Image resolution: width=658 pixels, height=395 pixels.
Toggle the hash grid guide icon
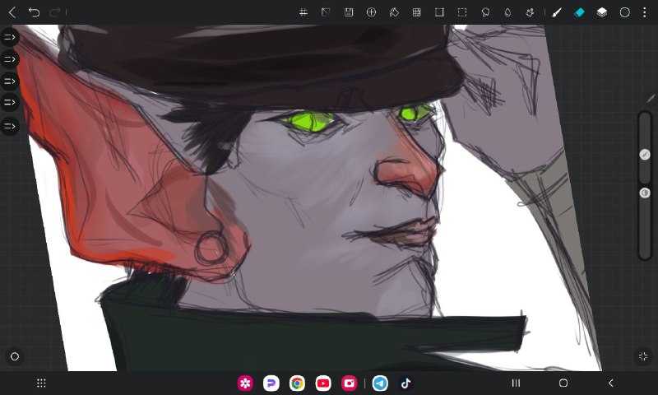click(304, 12)
